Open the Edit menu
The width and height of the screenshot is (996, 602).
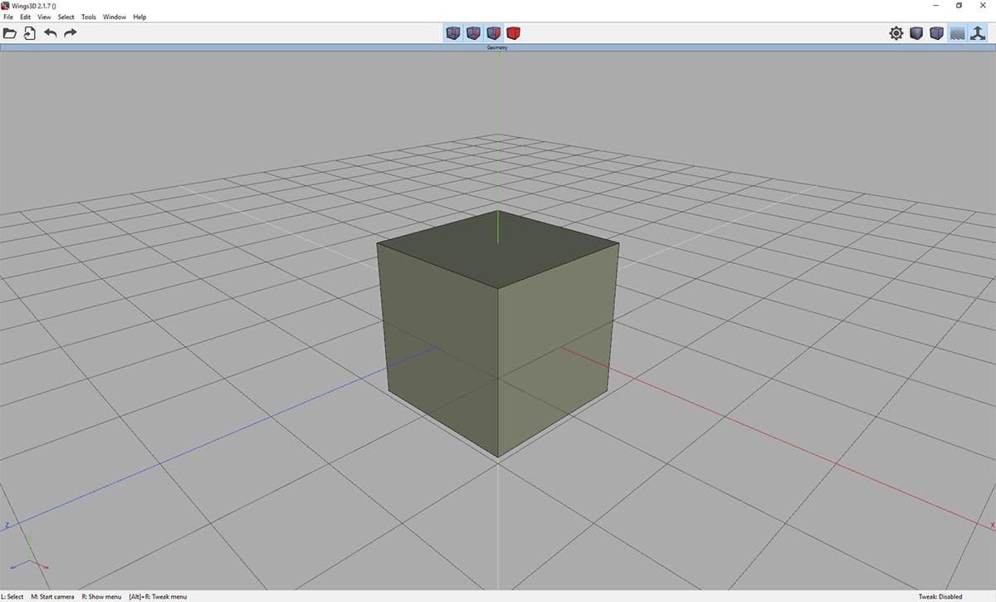(26, 17)
